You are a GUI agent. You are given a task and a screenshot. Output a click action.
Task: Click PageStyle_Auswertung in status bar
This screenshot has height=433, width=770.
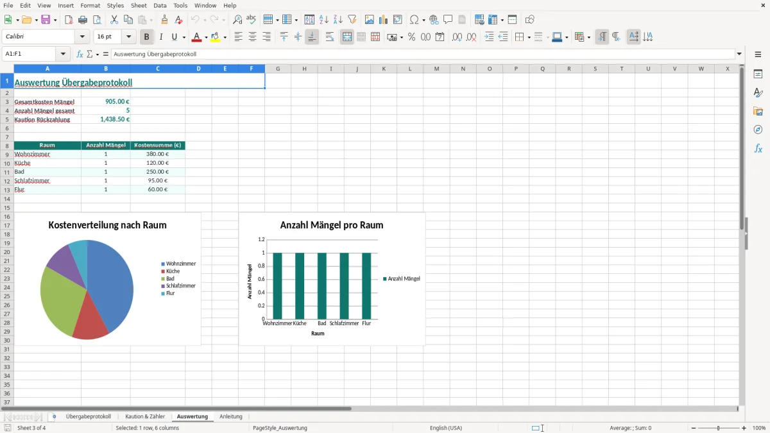click(280, 428)
